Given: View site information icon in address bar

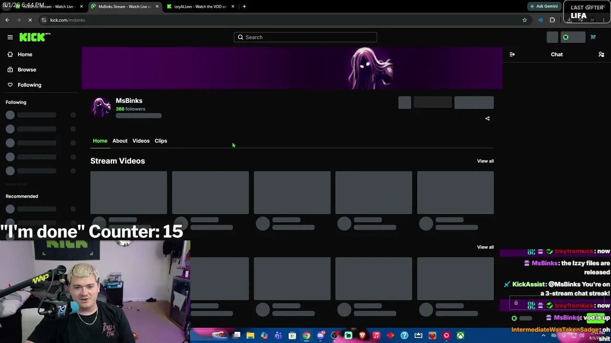Looking at the screenshot, I should point(43,20).
